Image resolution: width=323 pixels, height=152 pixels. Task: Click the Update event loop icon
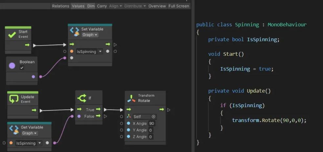pyautogui.click(x=14, y=99)
